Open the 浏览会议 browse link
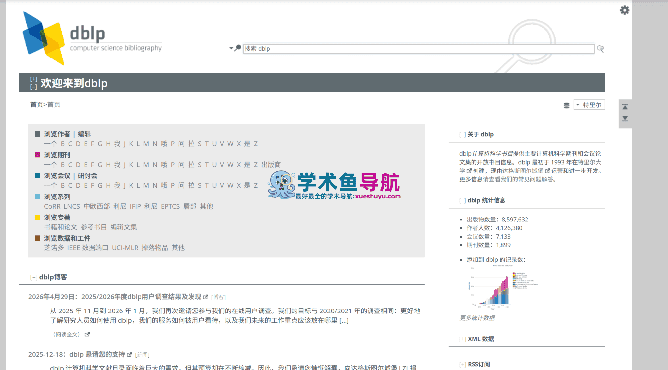668x370 pixels. [x=57, y=176]
